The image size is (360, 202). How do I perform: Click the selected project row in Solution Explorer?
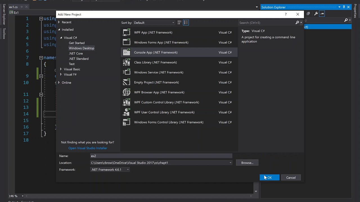coord(328,27)
